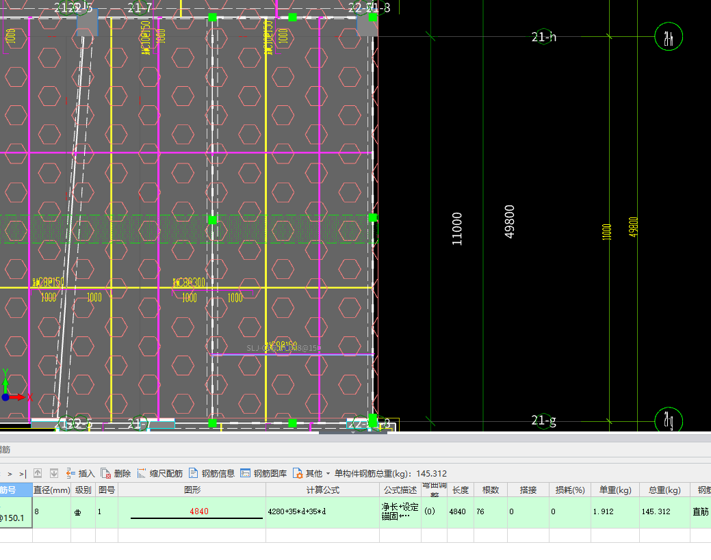Screen dimensions: 711x560
Task: Open 钢筋图库 rebar shape library
Action: 263,473
